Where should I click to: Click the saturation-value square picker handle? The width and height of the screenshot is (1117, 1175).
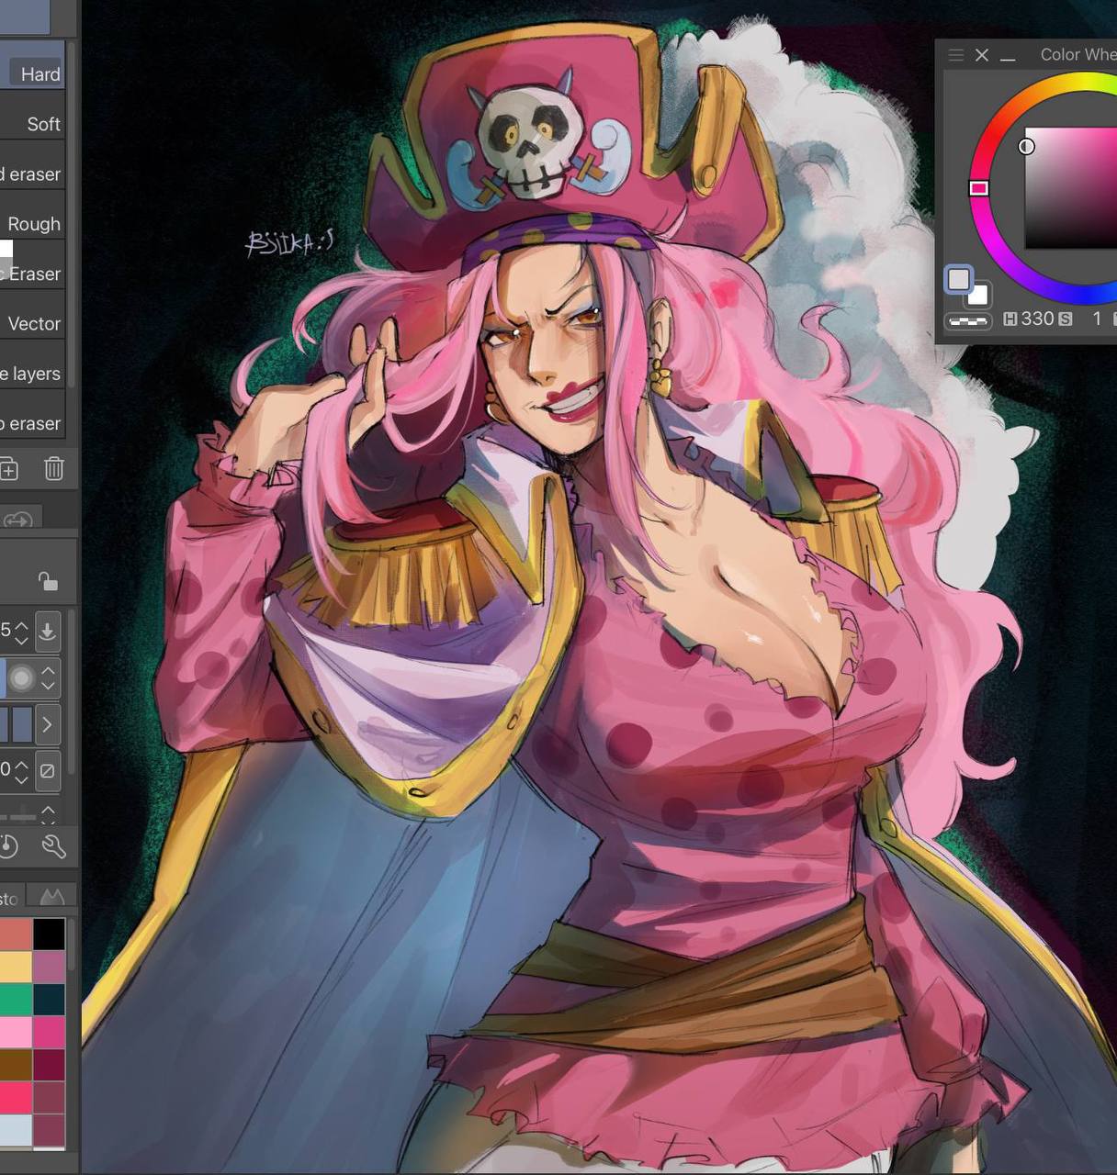point(1026,147)
